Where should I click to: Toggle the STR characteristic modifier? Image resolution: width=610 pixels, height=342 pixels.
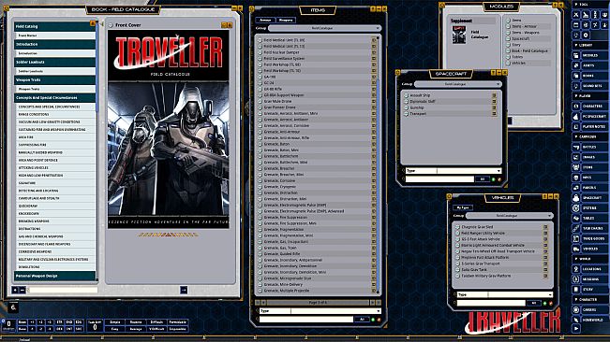(x=60, y=322)
